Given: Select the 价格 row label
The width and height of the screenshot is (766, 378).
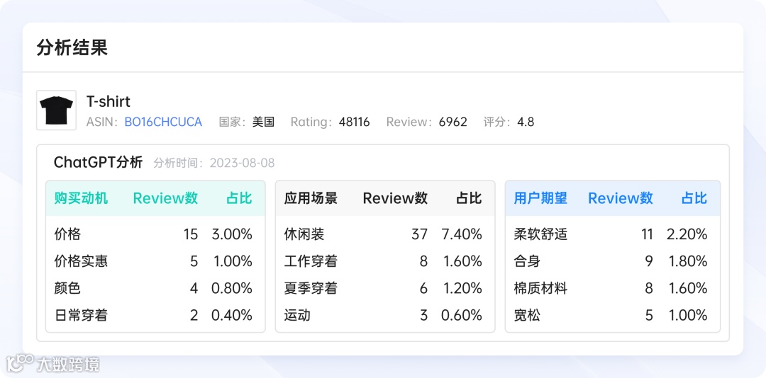Looking at the screenshot, I should (x=67, y=234).
